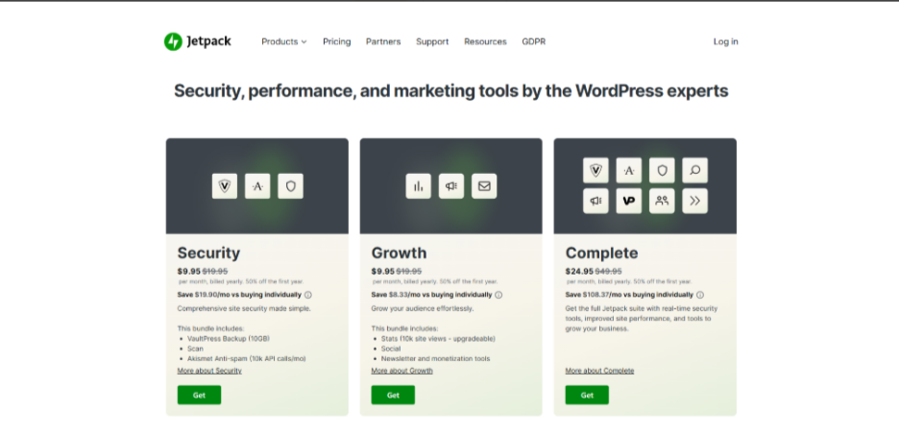
Task: Click Scan shield icon in Complete card
Action: click(662, 170)
